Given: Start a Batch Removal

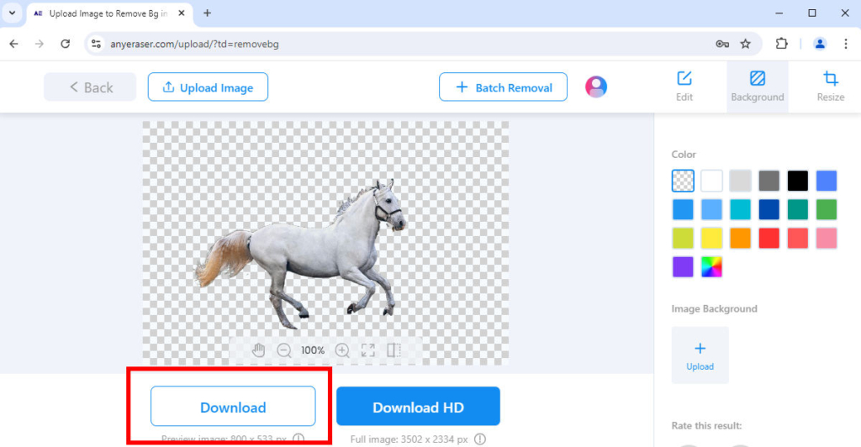Looking at the screenshot, I should [503, 87].
